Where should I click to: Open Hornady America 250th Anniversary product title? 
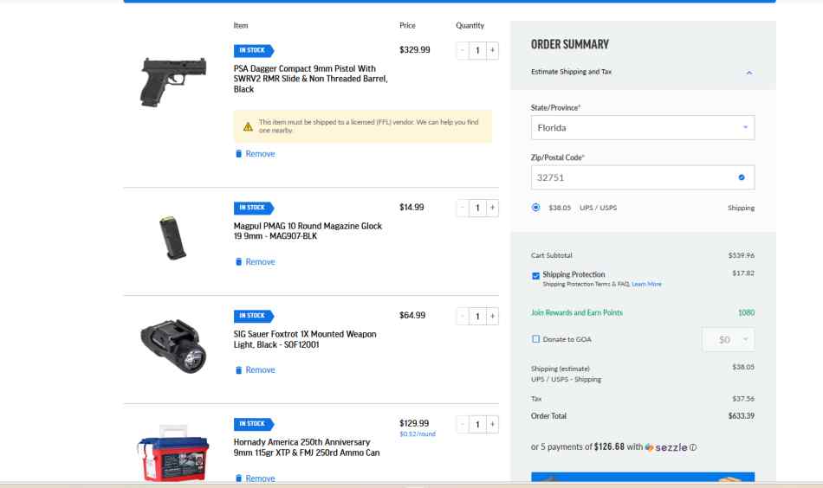click(x=307, y=447)
